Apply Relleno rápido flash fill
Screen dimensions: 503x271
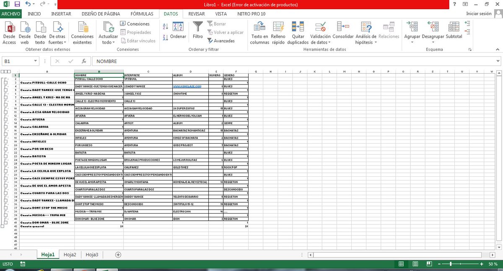[x=278, y=33]
